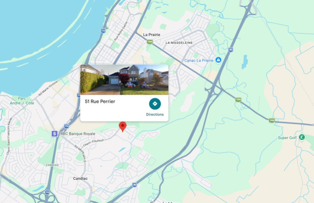Screen dimensions: 314x203
Task: Click the La Prairie city label
Action: tap(152, 34)
